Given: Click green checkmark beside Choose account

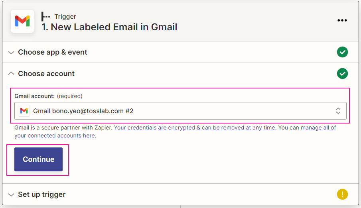Looking at the screenshot, I should click(x=342, y=74).
